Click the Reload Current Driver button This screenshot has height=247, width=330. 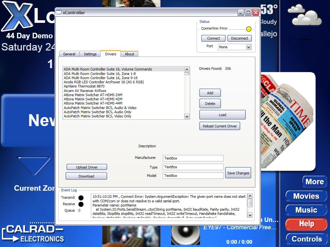tap(220, 126)
